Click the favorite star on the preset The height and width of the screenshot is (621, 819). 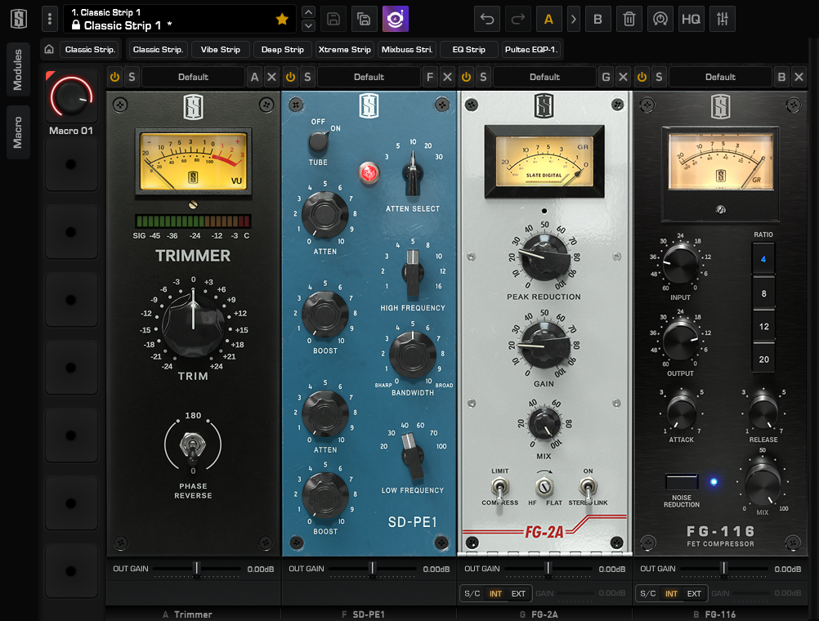tap(282, 19)
